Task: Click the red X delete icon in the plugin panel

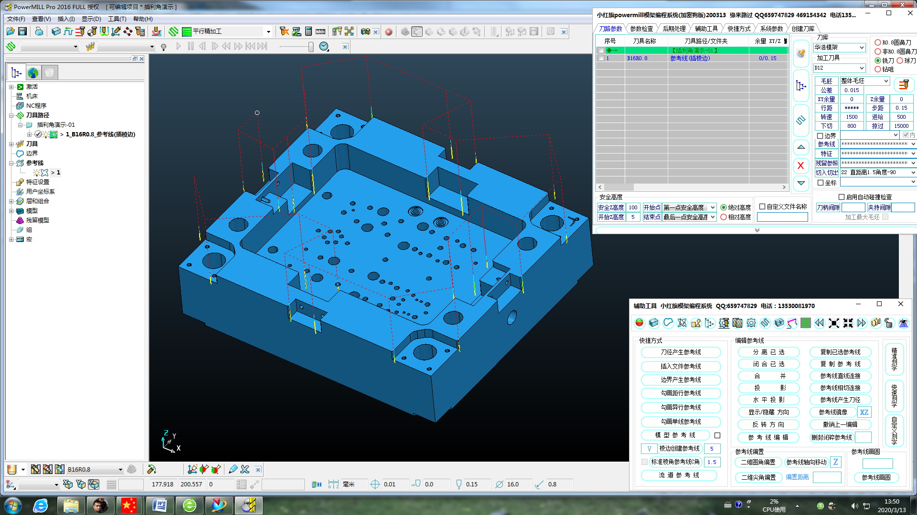Action: (801, 165)
